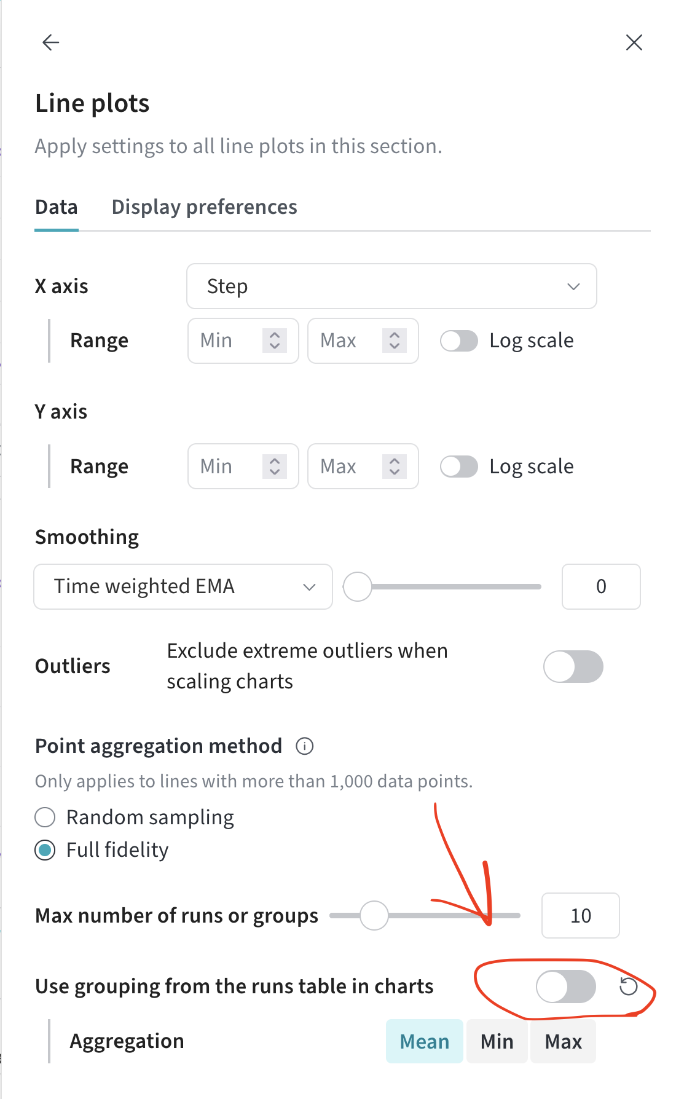Click the Y axis Max range stepper arrows
Screen dimensions: 676x1099
pyautogui.click(x=394, y=467)
